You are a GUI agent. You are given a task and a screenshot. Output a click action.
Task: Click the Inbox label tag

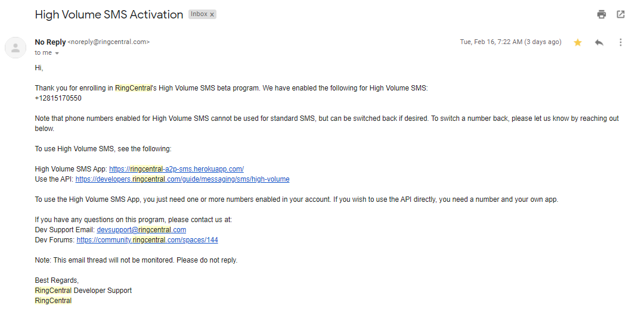(x=199, y=14)
